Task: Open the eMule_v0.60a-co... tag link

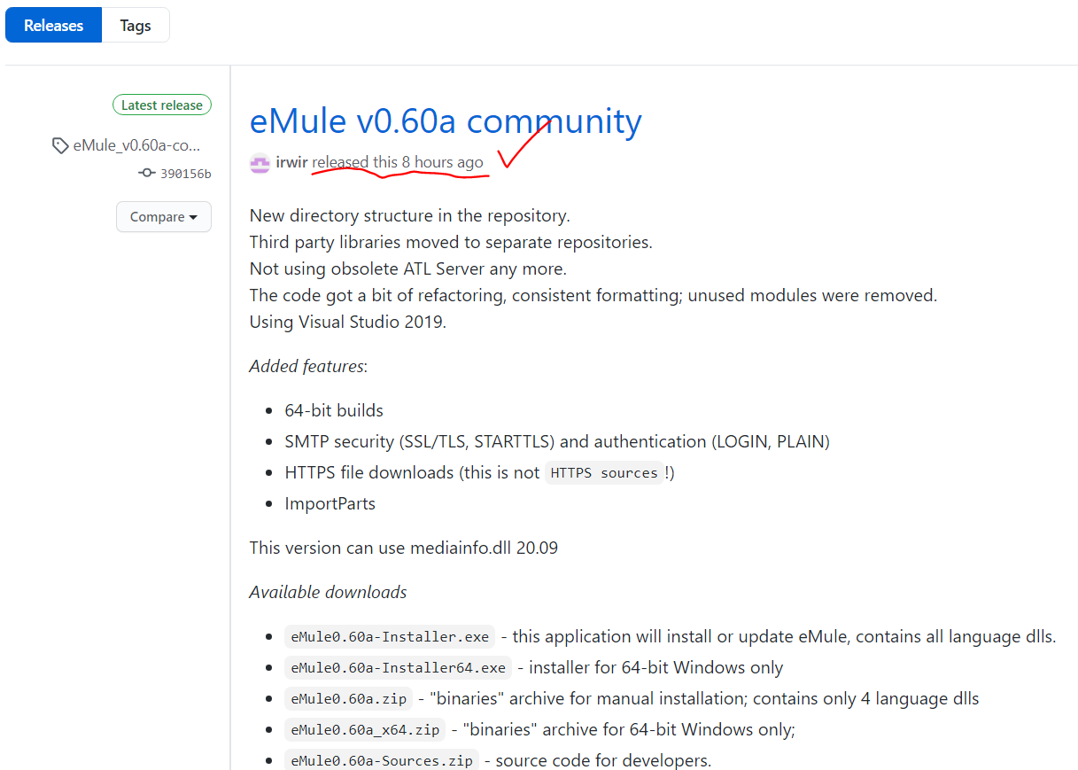Action: [137, 145]
